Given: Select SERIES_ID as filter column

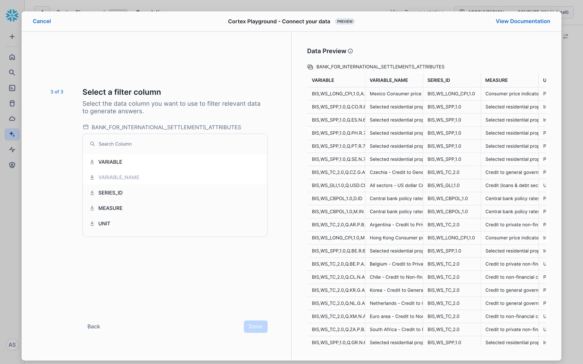Looking at the screenshot, I should (x=110, y=193).
